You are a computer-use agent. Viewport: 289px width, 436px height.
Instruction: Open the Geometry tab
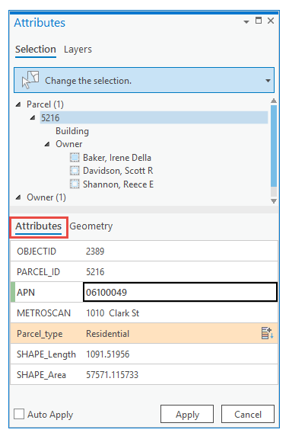tap(91, 226)
